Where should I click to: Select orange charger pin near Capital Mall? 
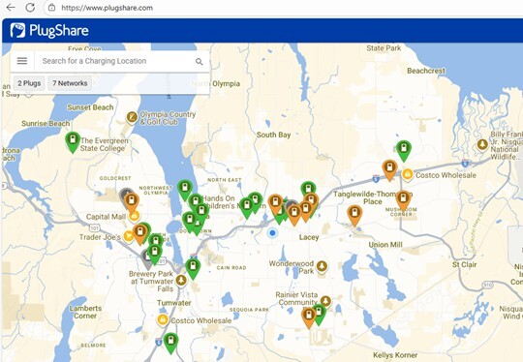point(132,202)
